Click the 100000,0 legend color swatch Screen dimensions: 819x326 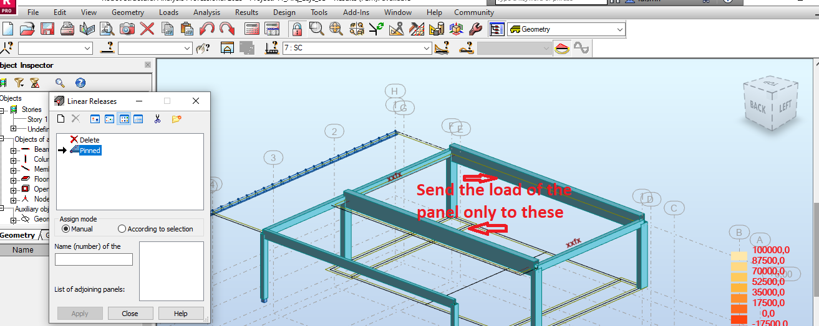(x=739, y=256)
